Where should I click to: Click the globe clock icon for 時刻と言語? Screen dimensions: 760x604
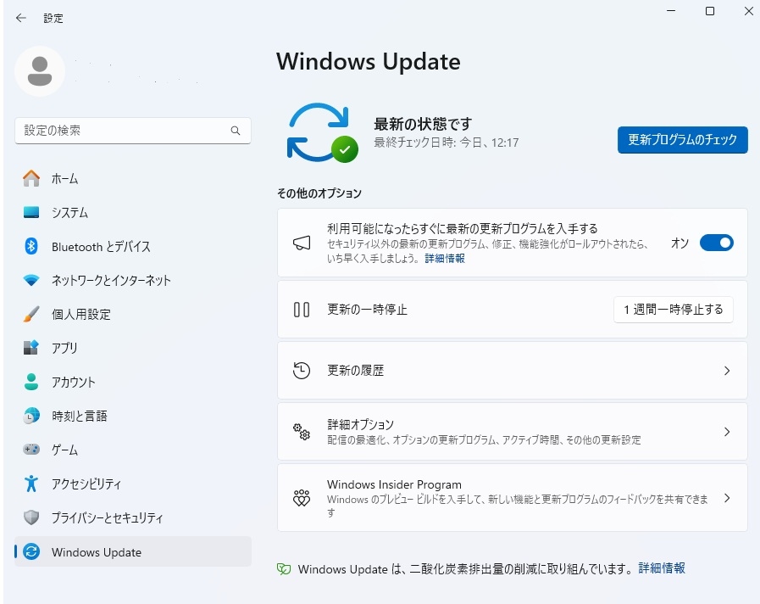31,416
